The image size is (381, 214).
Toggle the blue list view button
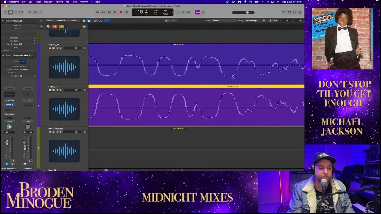point(89,21)
